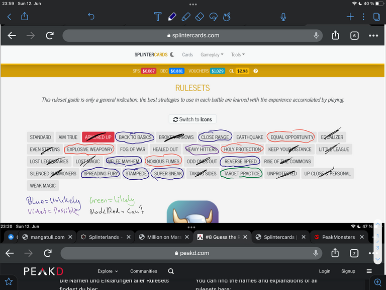Select the shape/hand drawing tool

click(227, 17)
